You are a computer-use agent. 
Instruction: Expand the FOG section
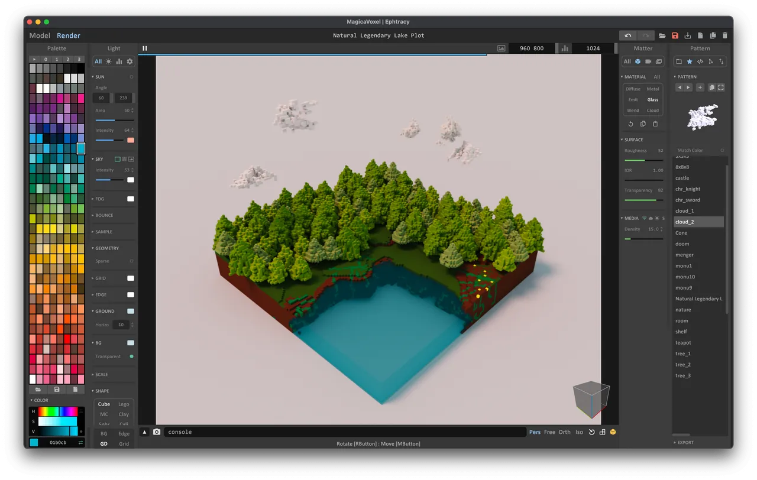(x=99, y=199)
